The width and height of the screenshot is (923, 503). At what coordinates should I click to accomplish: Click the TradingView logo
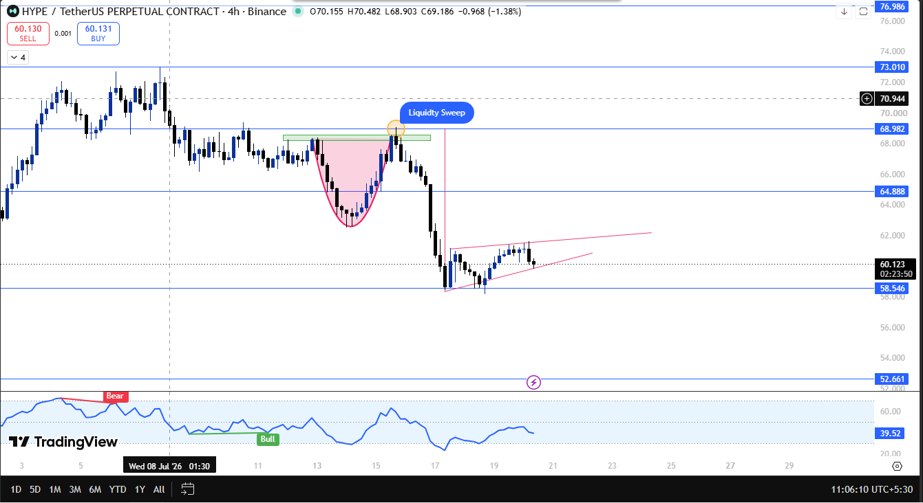tap(63, 442)
